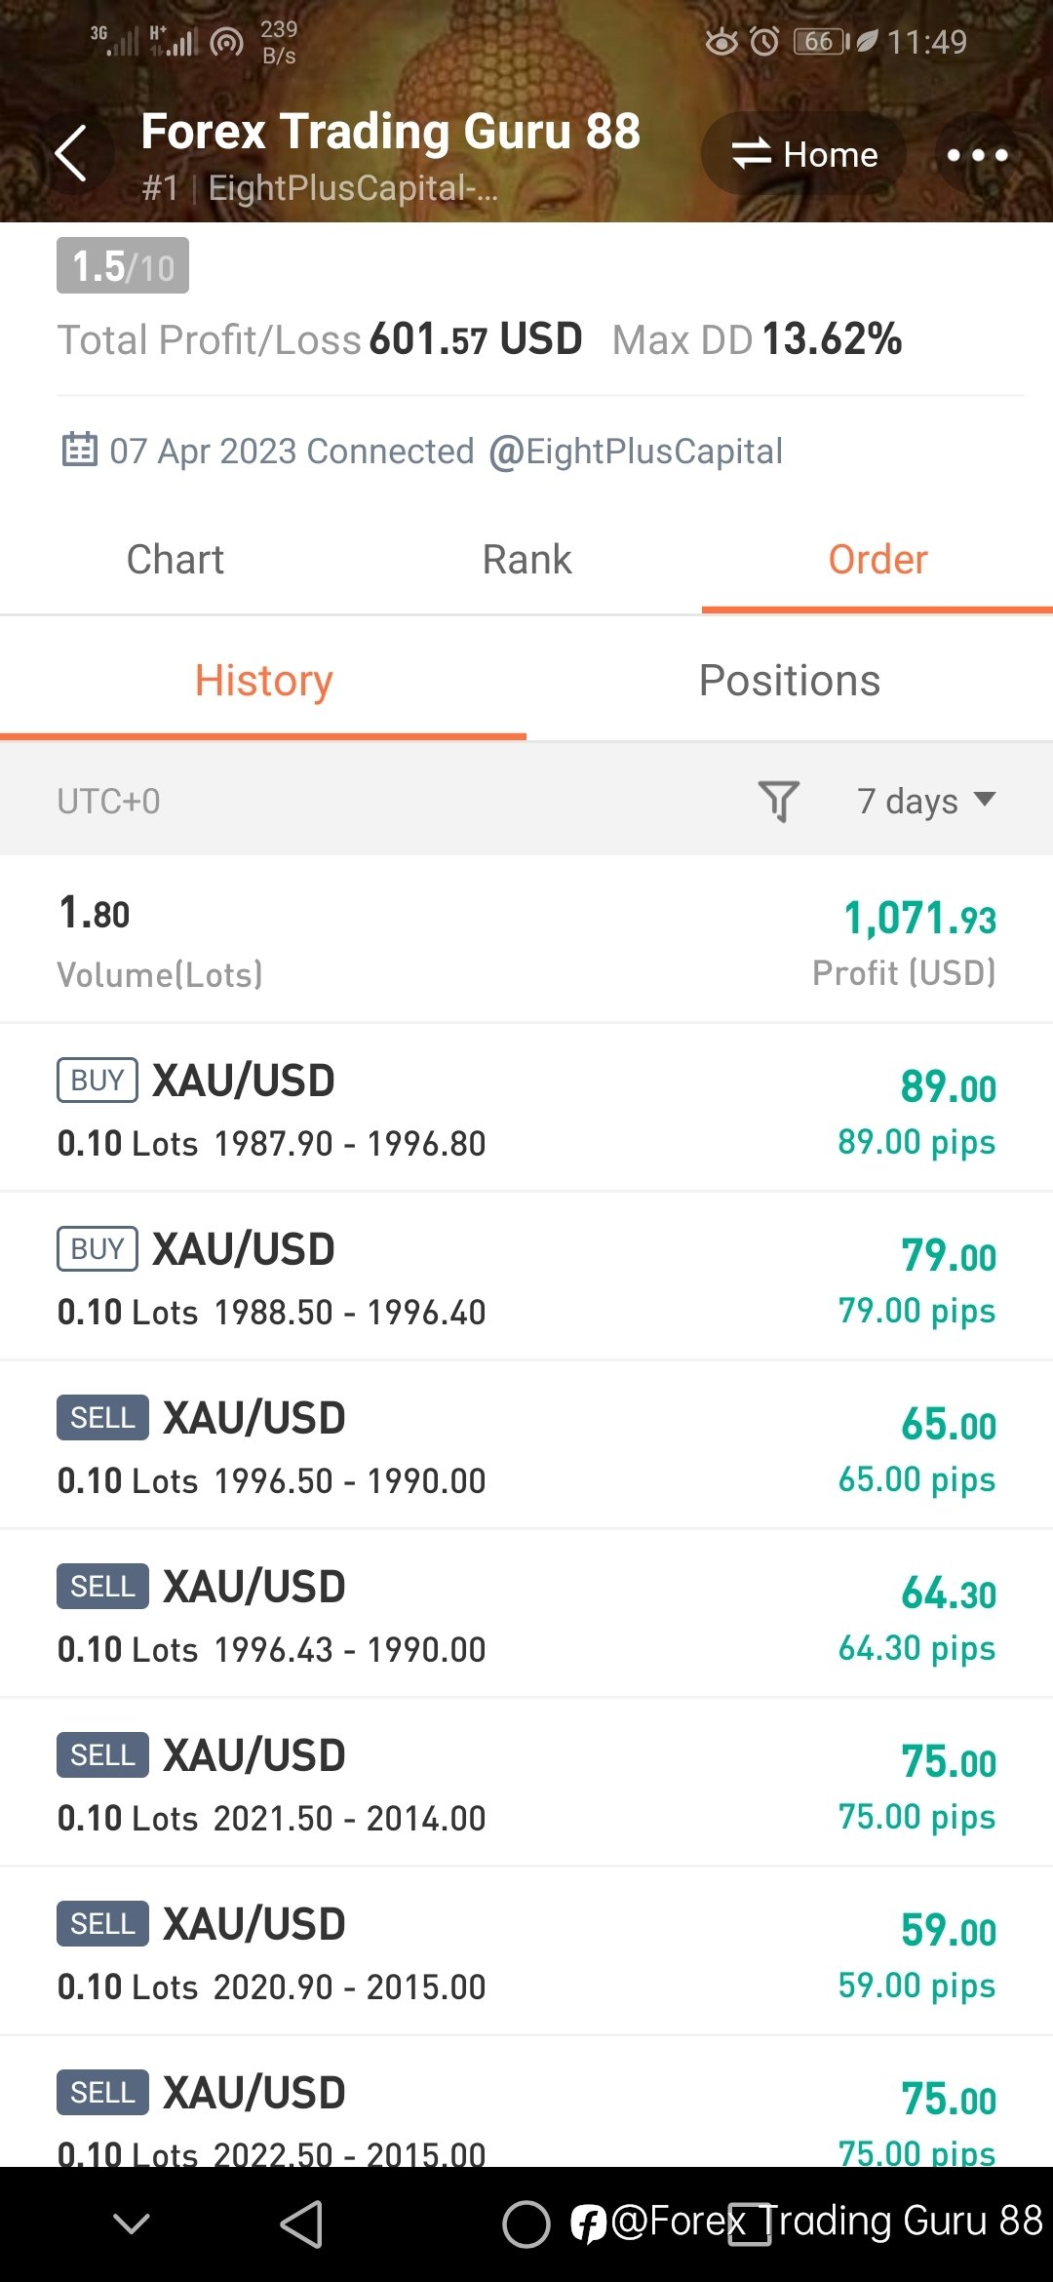Open BUY XAU/USD order with 79.00 profit
The image size is (1053, 2282).
(x=526, y=1277)
